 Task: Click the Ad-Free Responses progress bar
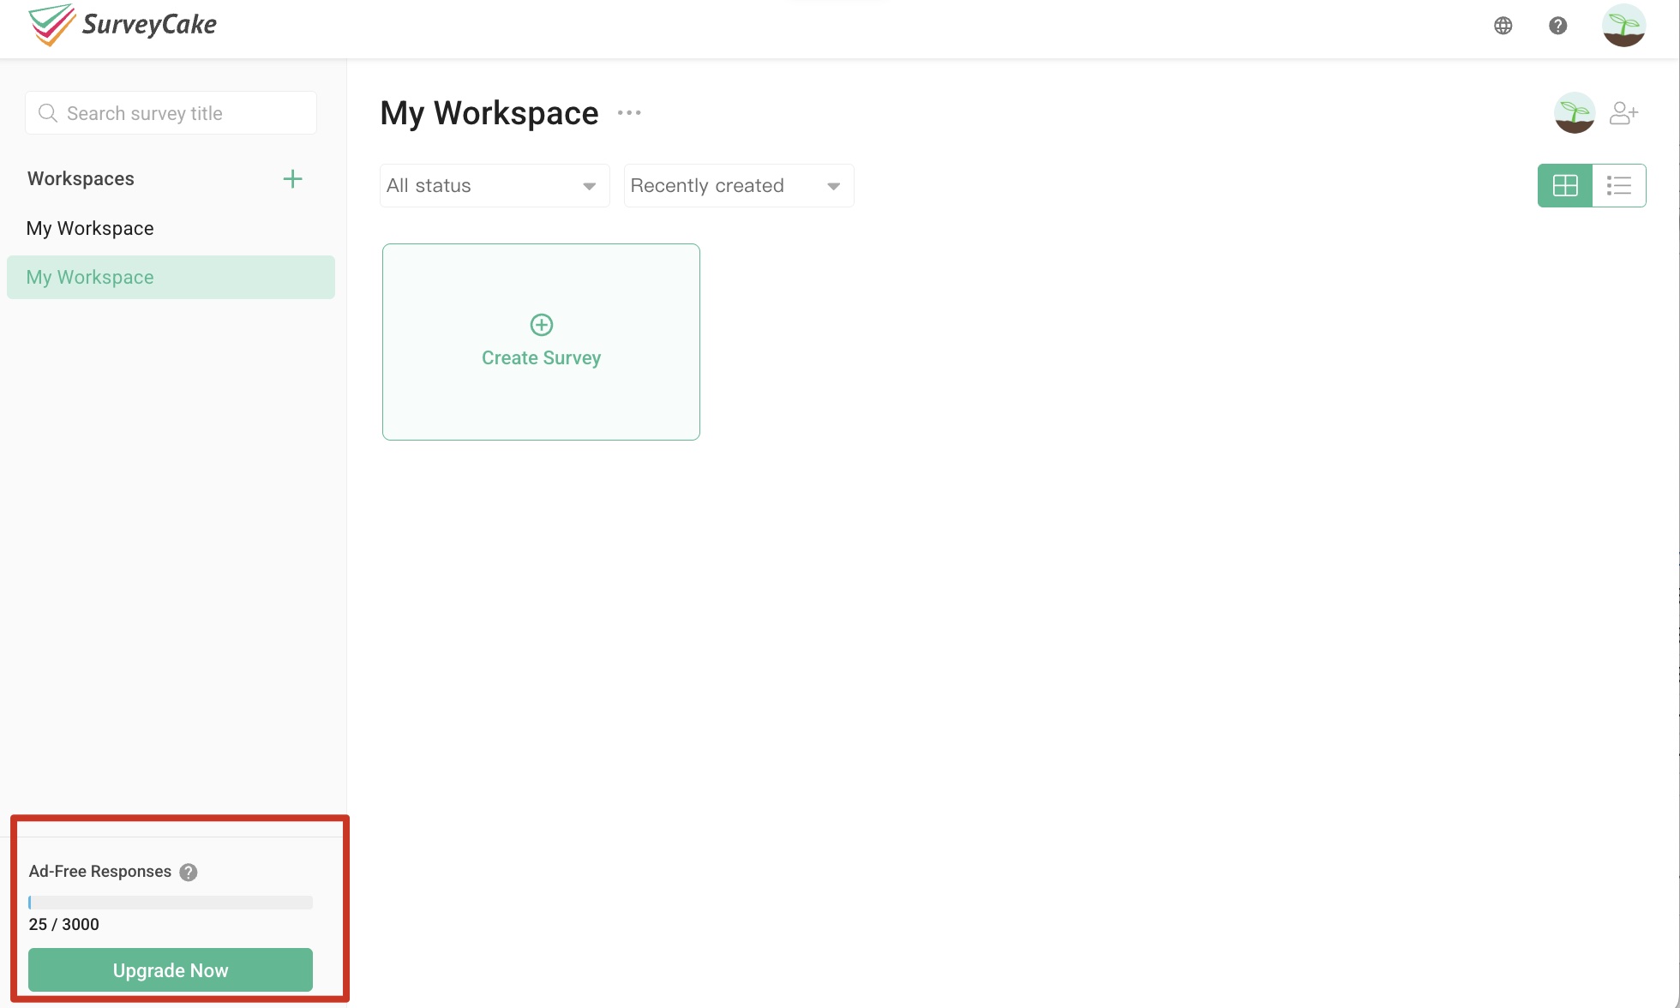(x=170, y=902)
